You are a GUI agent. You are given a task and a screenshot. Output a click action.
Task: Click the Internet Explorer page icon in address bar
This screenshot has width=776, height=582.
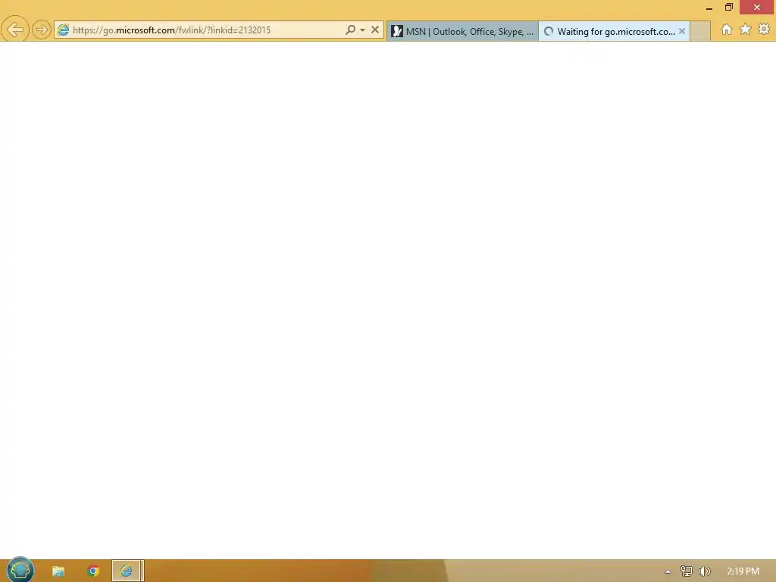pos(63,30)
